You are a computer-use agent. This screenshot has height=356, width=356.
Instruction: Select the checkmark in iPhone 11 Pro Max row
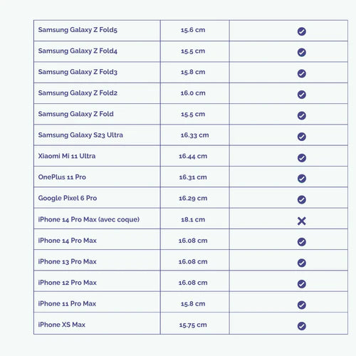(301, 305)
